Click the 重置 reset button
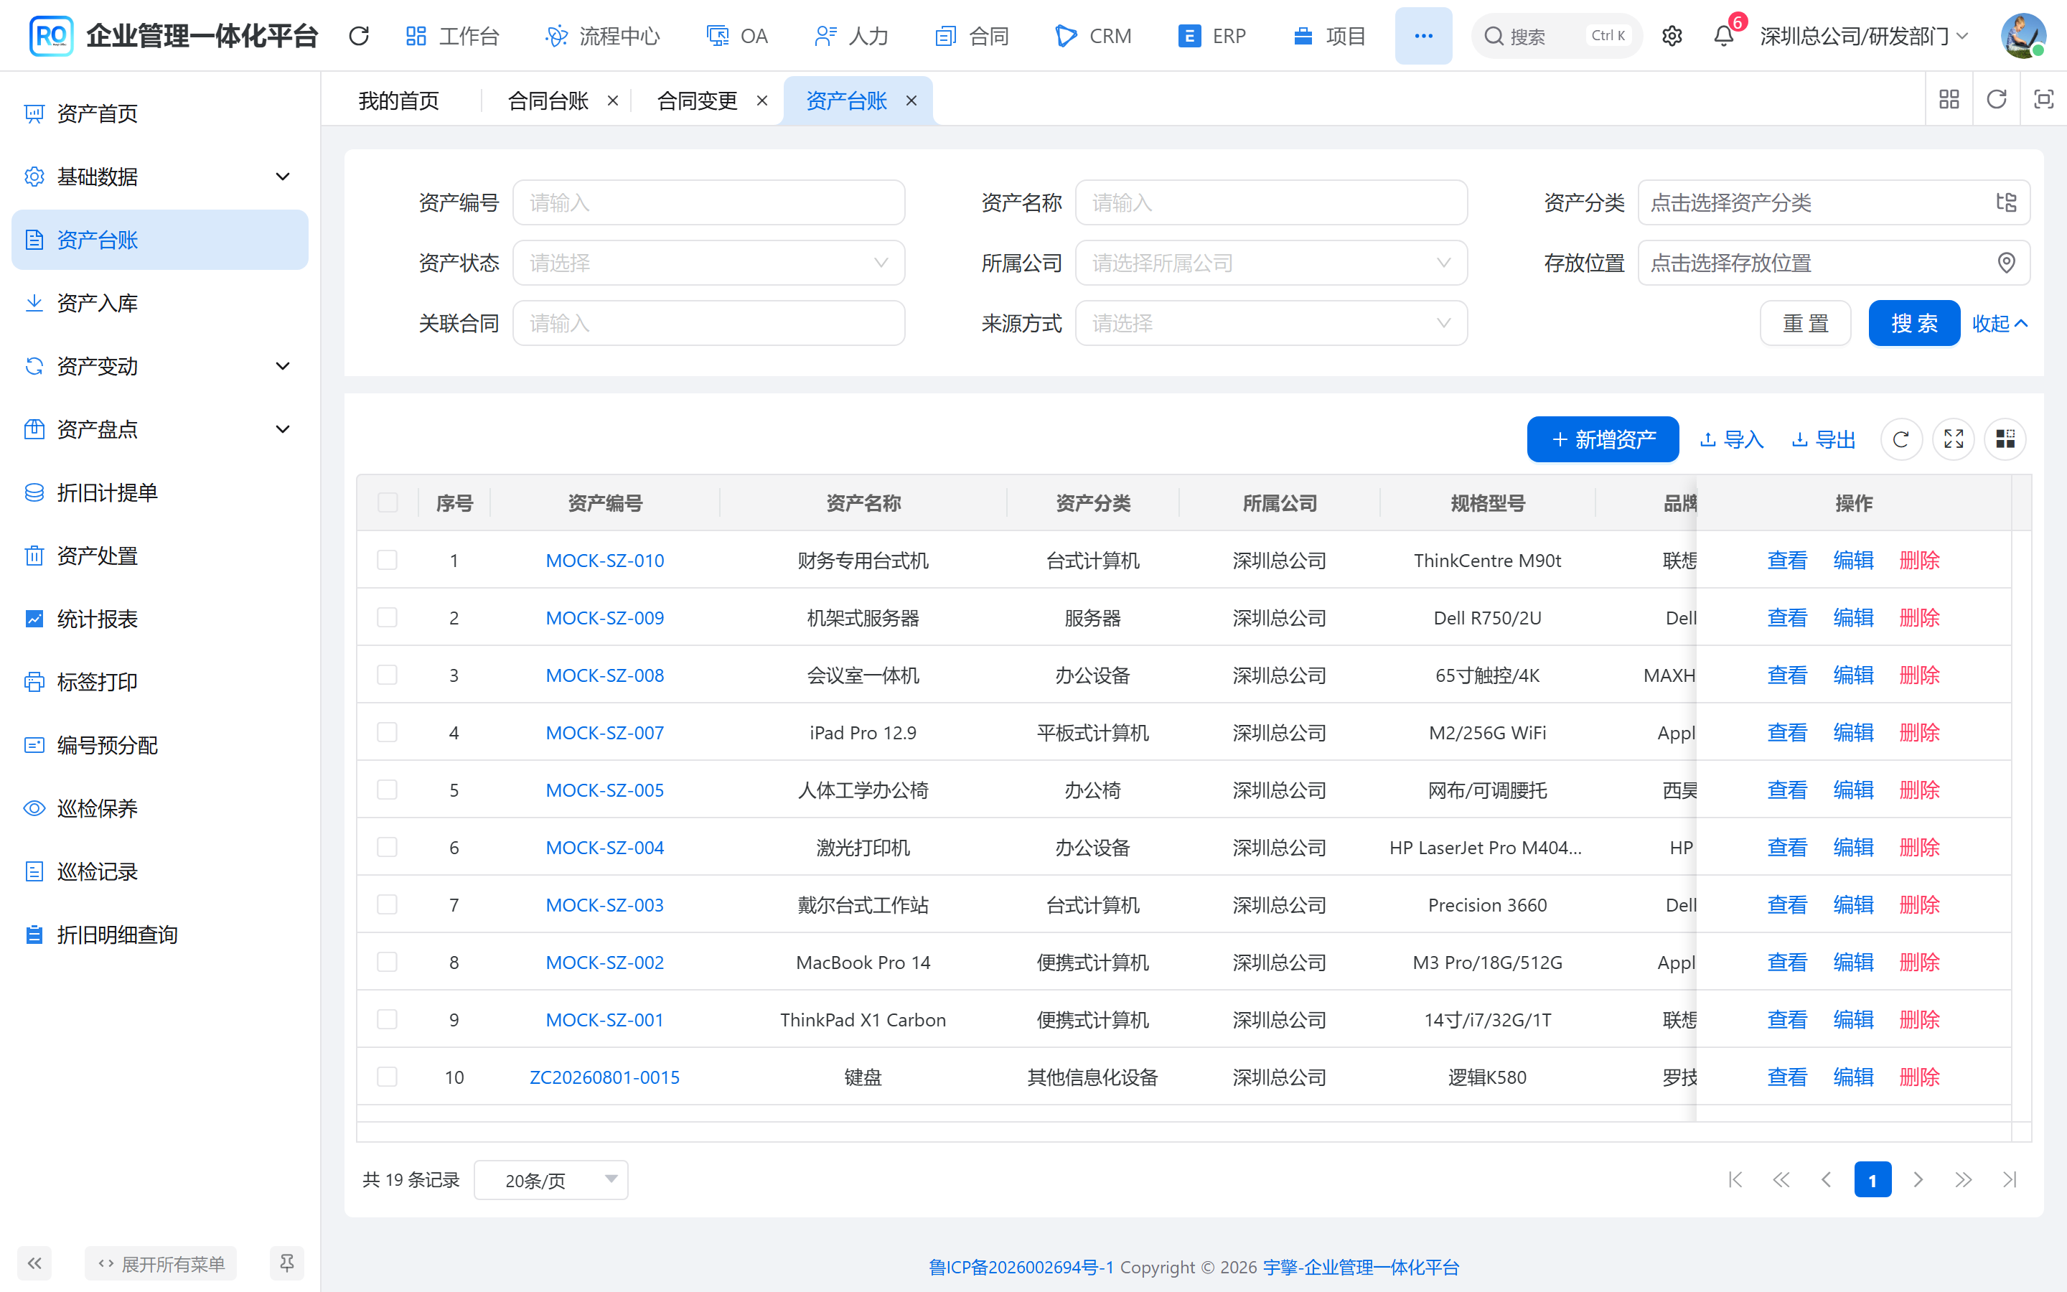2067x1292 pixels. point(1806,323)
